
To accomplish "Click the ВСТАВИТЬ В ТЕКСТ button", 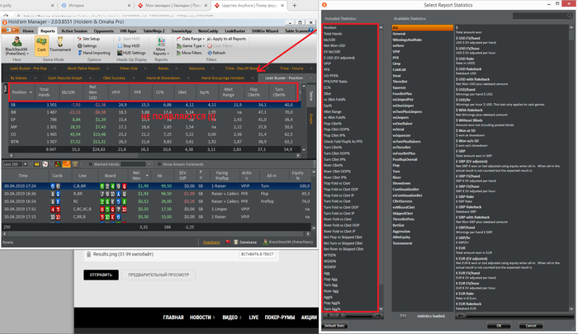I will point(258,254).
